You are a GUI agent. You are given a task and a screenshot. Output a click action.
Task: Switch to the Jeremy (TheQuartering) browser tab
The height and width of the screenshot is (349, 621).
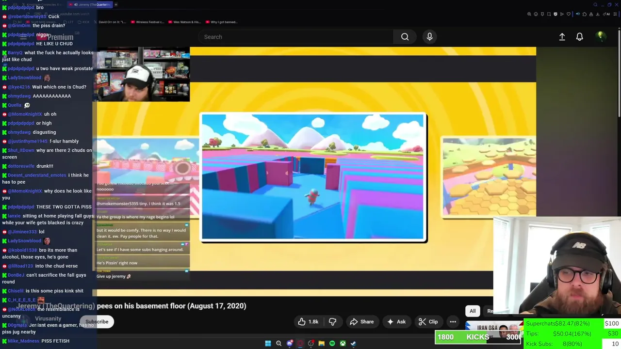click(x=90, y=4)
